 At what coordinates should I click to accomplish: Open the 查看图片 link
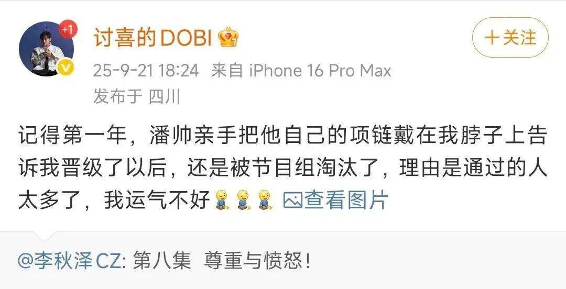pyautogui.click(x=346, y=200)
